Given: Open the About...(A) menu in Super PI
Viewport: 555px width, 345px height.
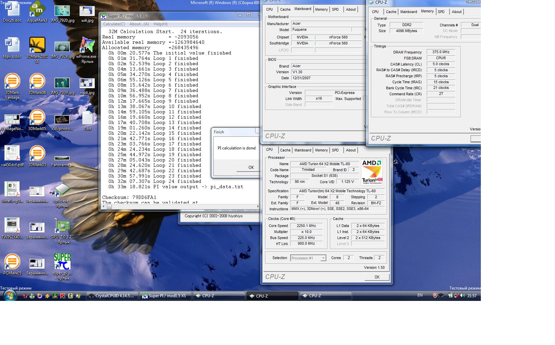Looking at the screenshot, I should (139, 24).
